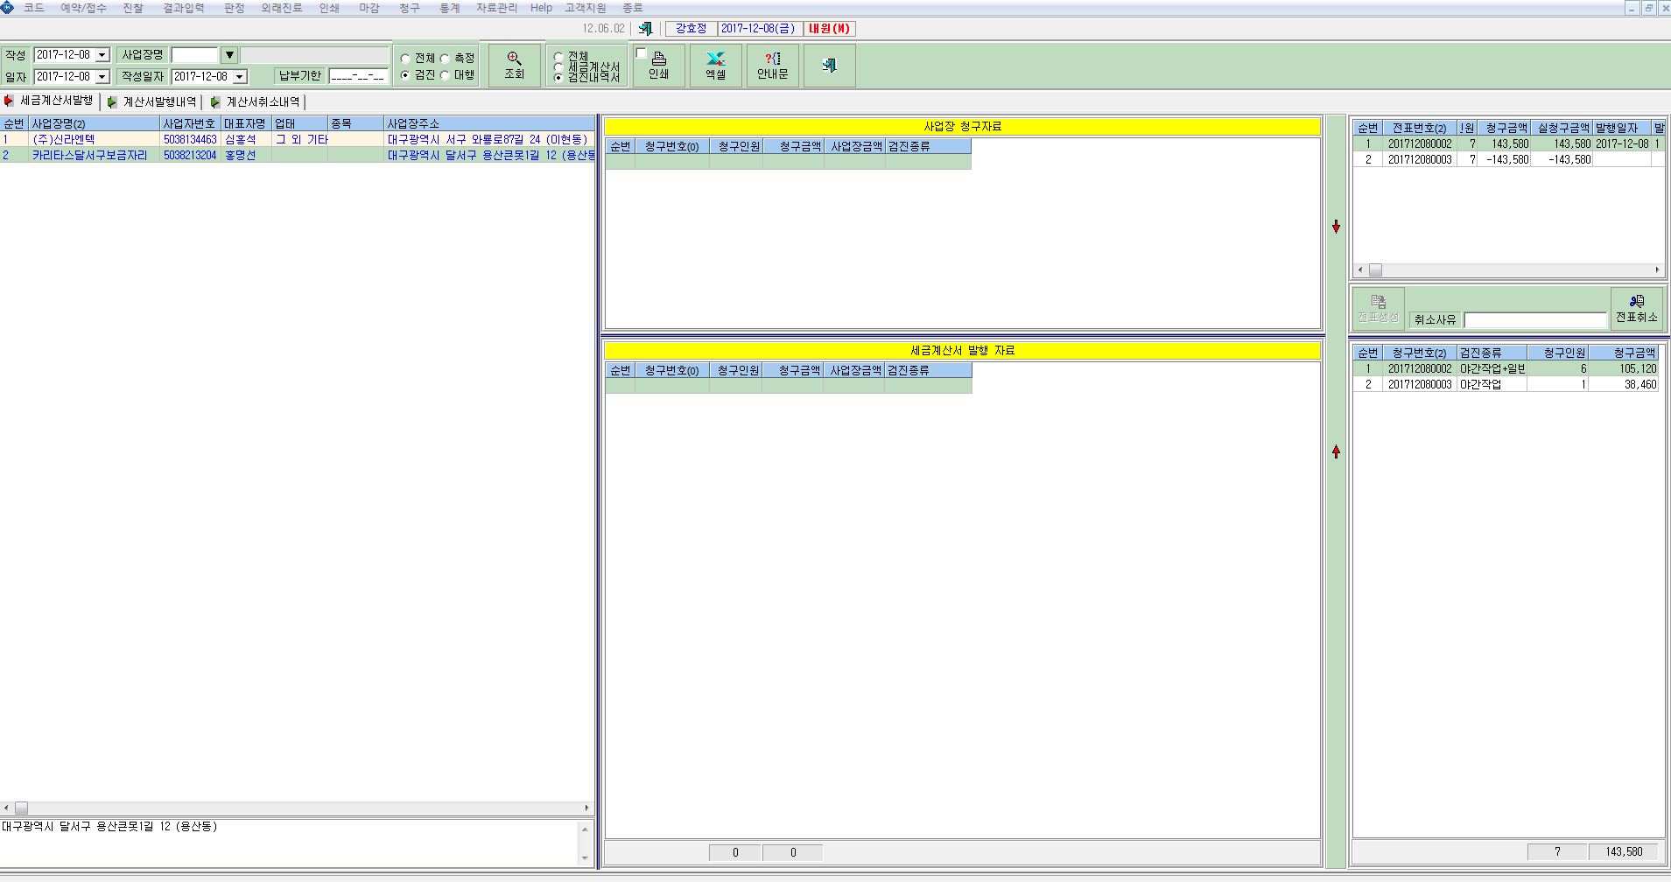Image resolution: width=1671 pixels, height=882 pixels.
Task: Click the 인쇄 printer icon
Action: [659, 66]
